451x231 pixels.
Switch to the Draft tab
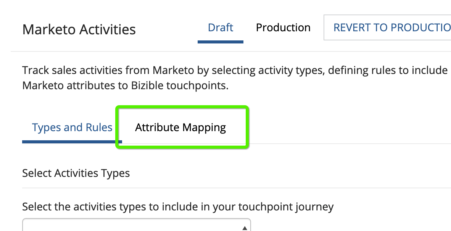(x=221, y=28)
